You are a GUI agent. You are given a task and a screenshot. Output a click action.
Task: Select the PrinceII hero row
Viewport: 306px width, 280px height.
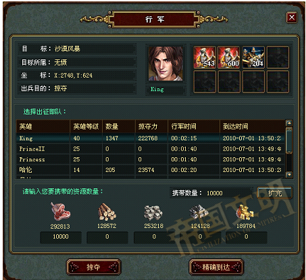point(151,148)
